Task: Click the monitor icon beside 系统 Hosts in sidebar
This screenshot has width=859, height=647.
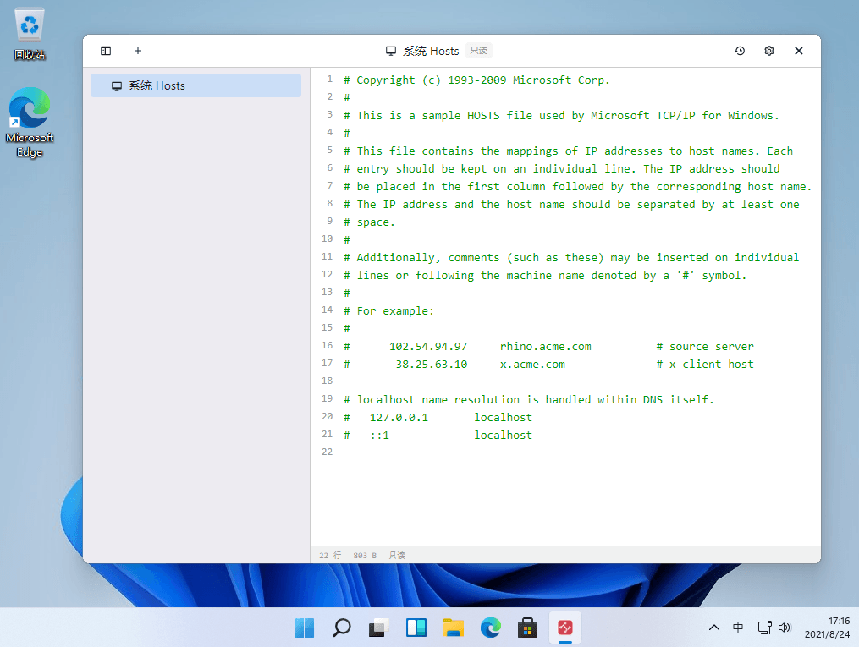Action: tap(117, 86)
